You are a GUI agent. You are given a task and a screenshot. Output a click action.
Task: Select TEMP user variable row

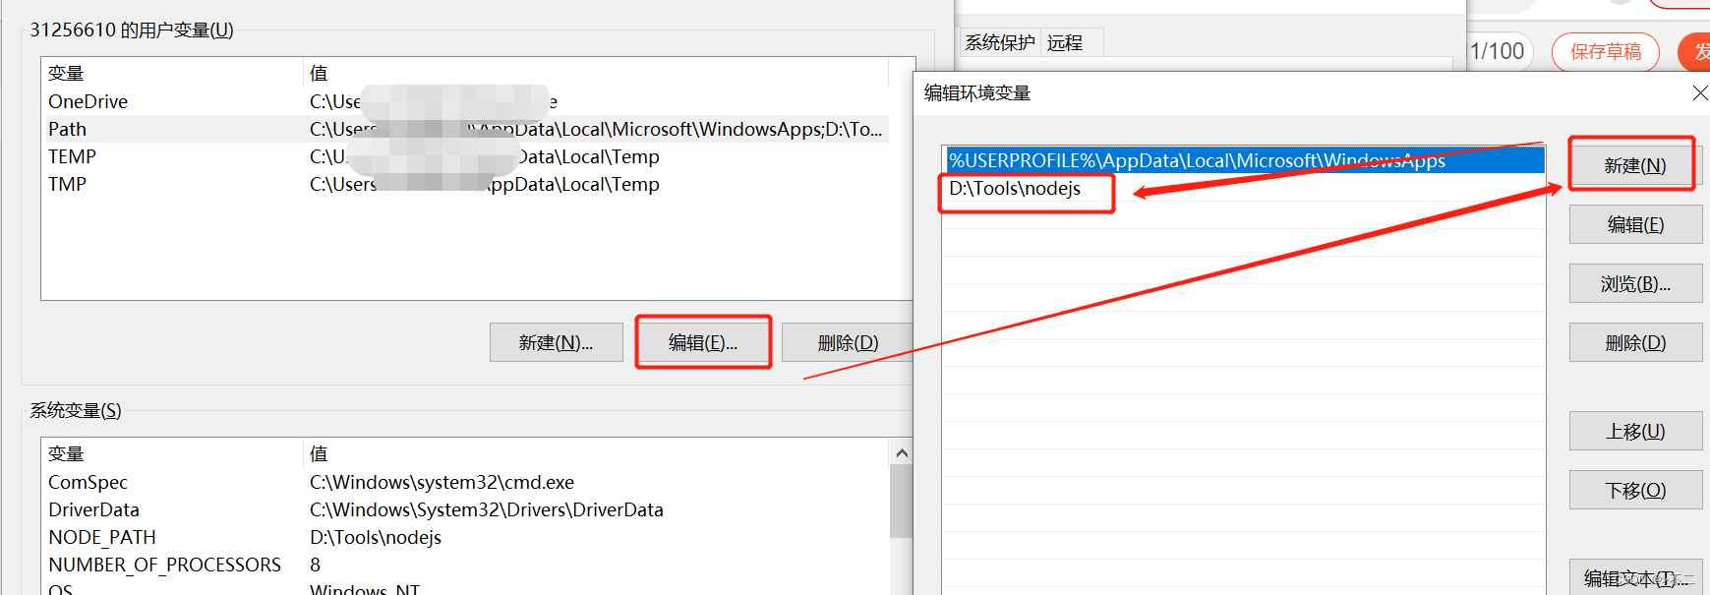coord(467,156)
